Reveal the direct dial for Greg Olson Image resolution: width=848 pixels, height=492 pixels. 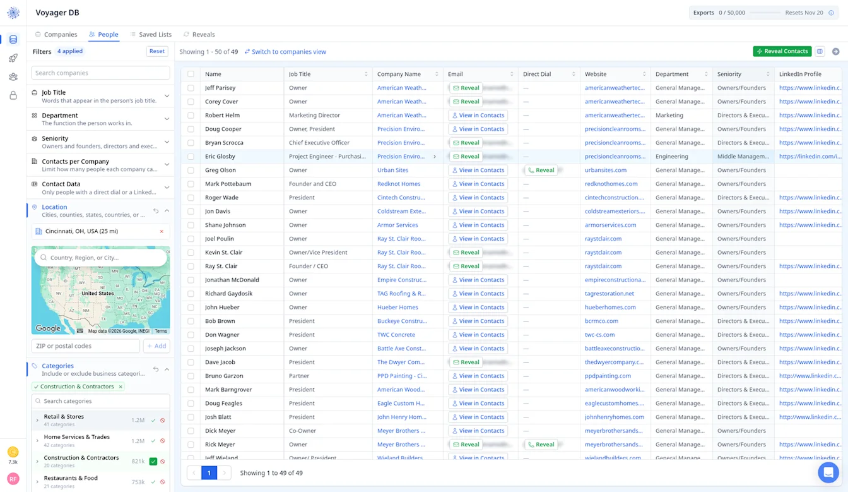[x=541, y=170]
